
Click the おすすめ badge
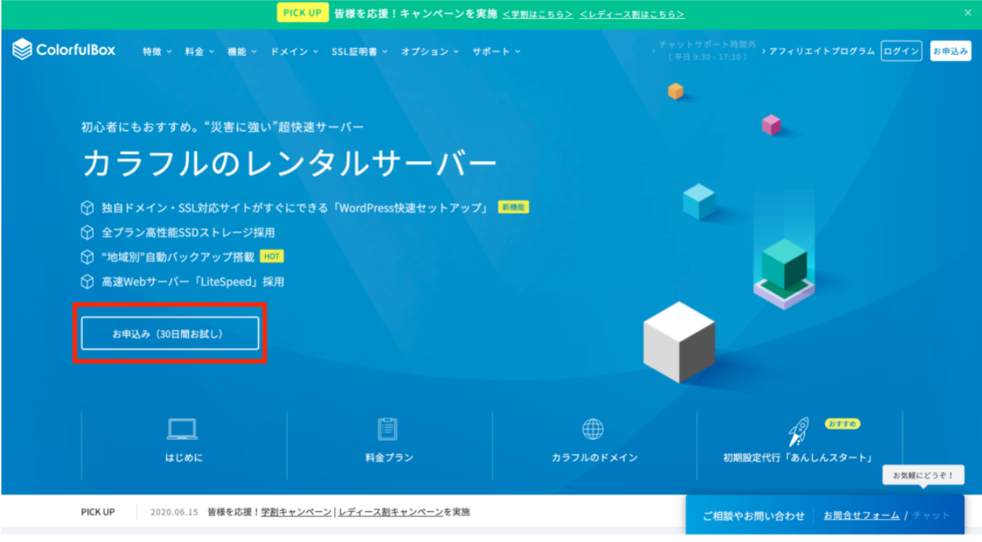[x=842, y=424]
